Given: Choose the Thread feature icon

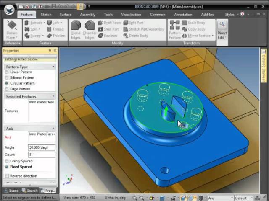Looking at the screenshot, I should click(49, 29).
